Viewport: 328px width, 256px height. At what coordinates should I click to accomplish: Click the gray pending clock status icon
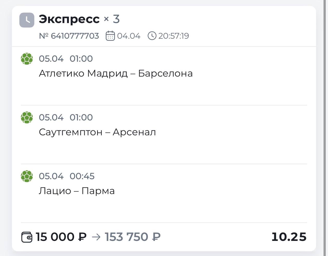27,20
